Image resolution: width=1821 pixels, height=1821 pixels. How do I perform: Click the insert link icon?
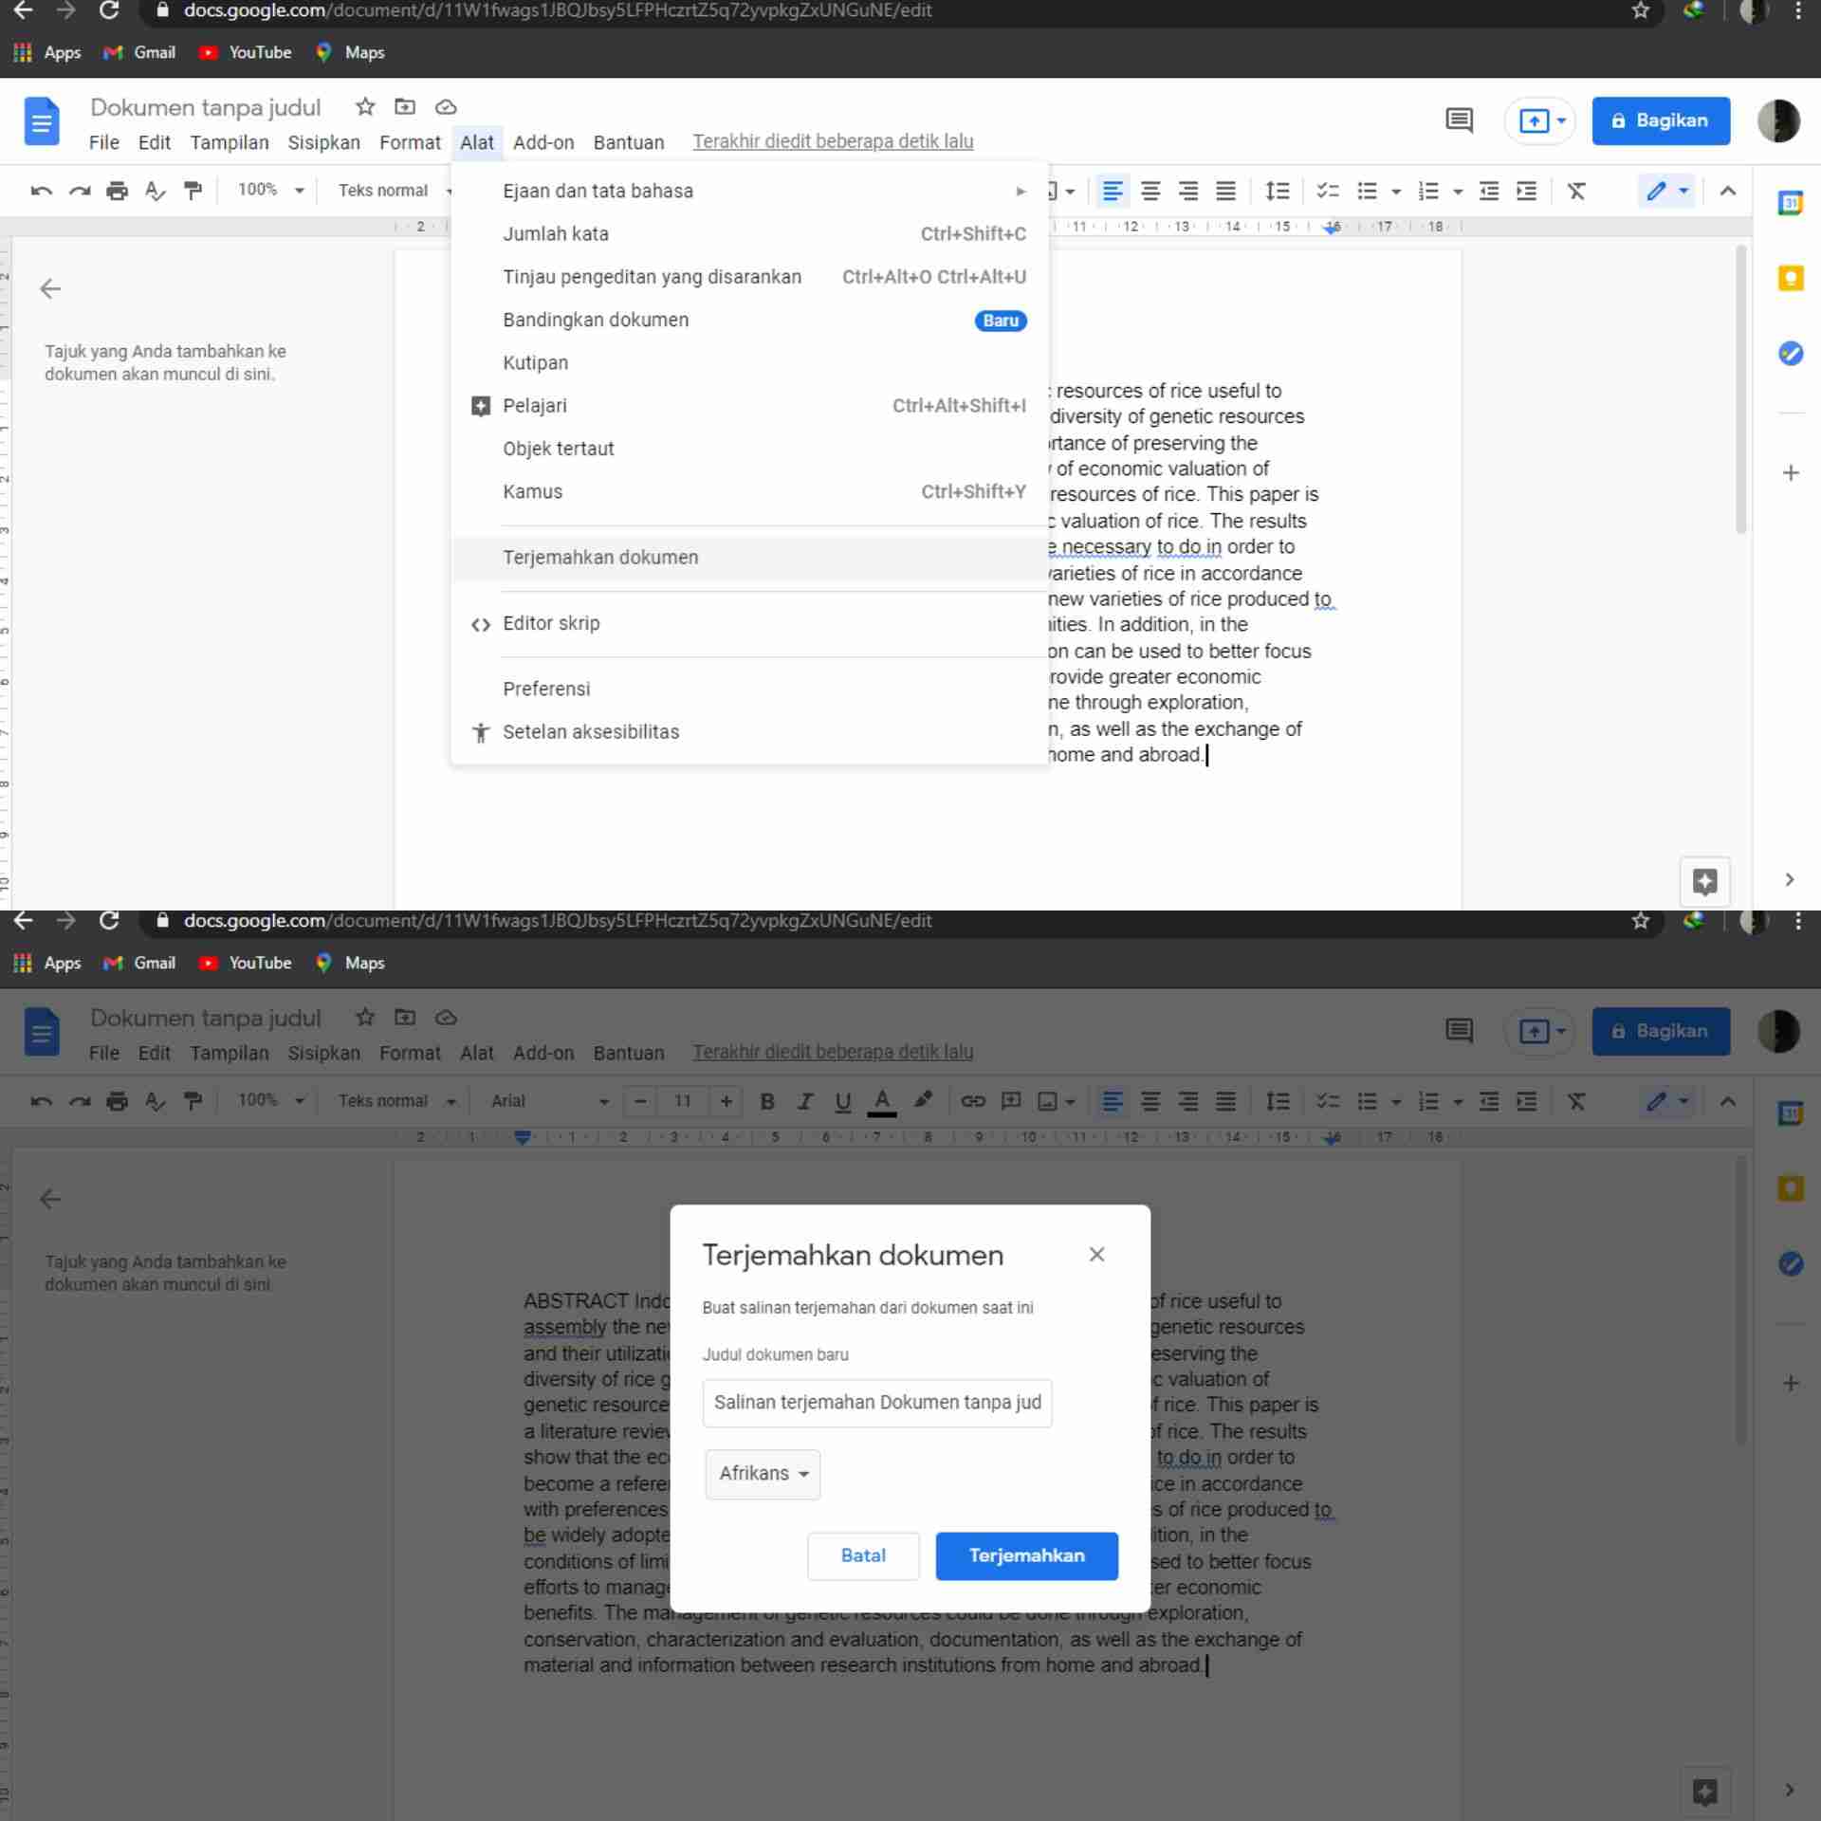972,1101
